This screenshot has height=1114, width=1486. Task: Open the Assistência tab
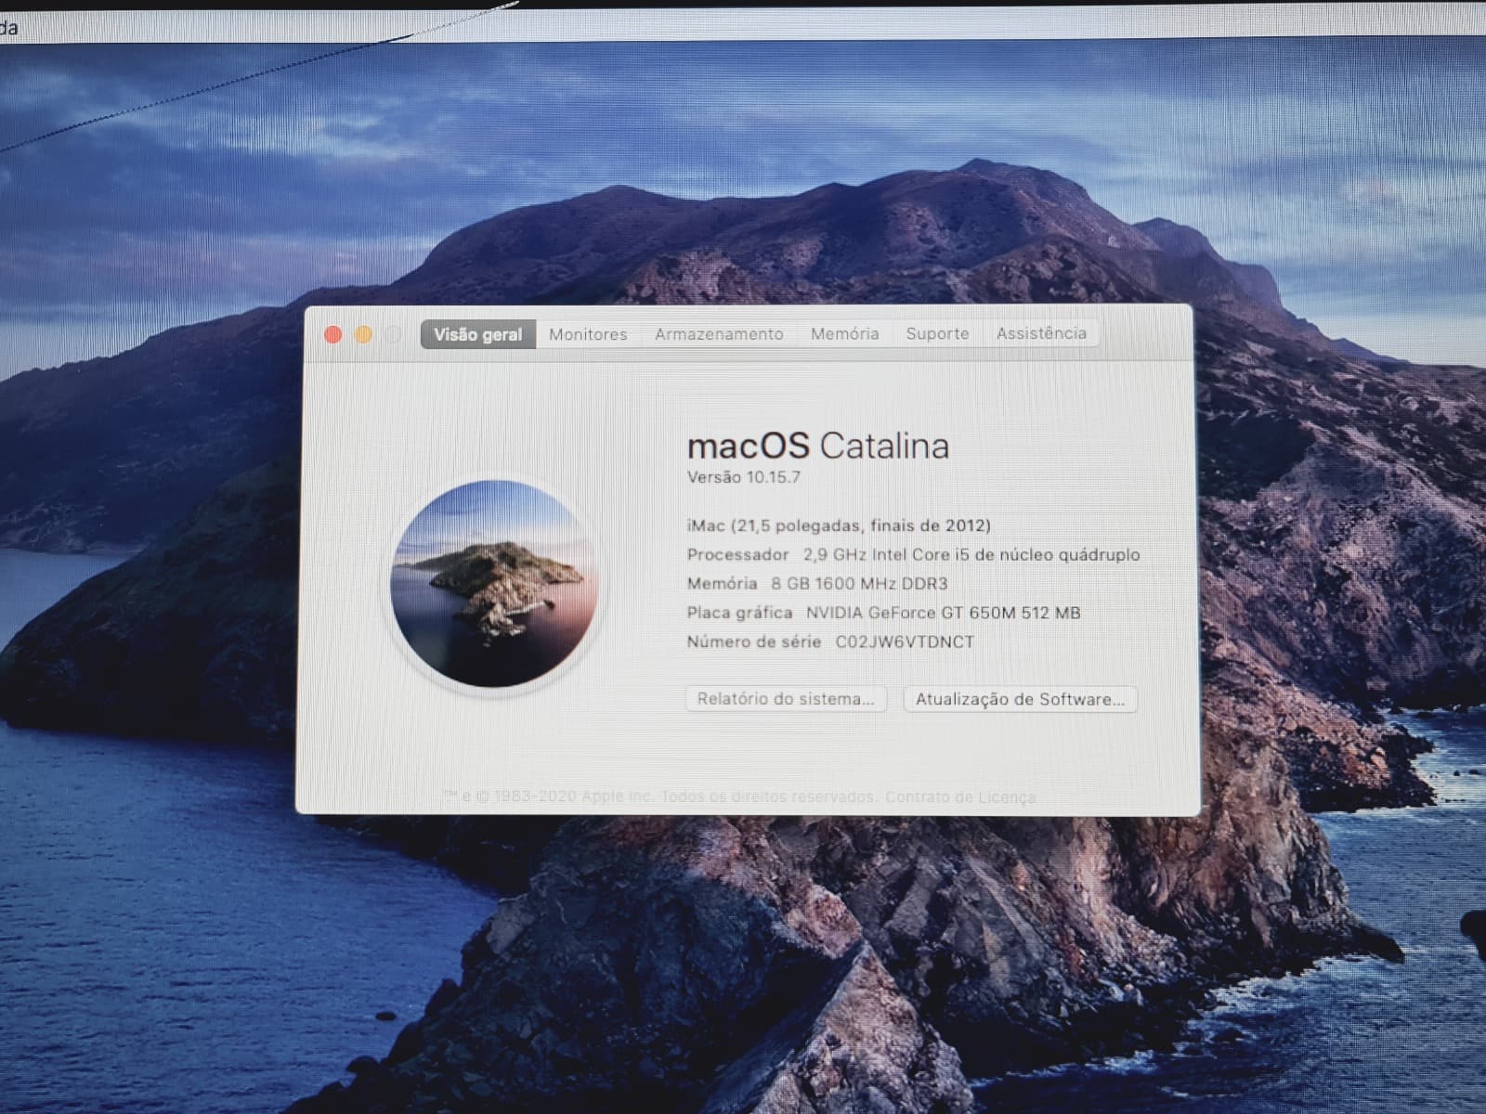click(x=1041, y=332)
